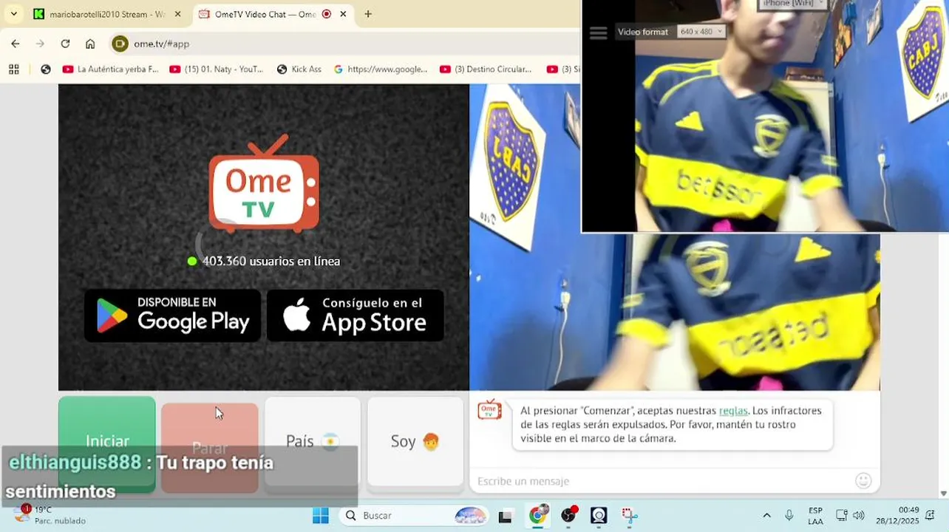This screenshot has width=949, height=532.
Task: Open Task View on the taskbar
Action: coord(506,516)
